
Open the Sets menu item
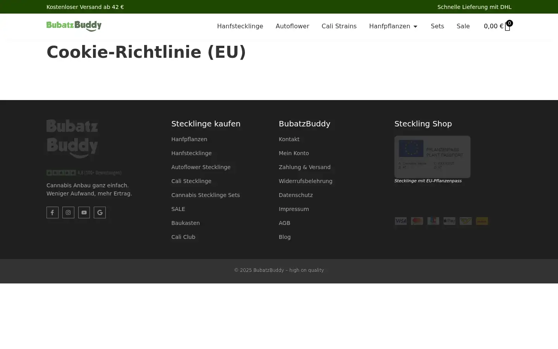click(437, 26)
